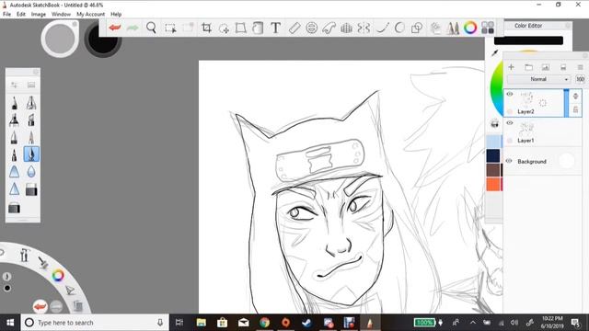
Task: Activate the Color Editor eyedropper
Action: click(x=495, y=53)
